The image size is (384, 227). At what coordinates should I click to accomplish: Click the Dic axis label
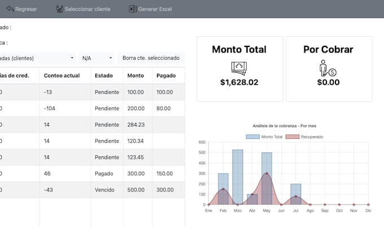coord(368,211)
